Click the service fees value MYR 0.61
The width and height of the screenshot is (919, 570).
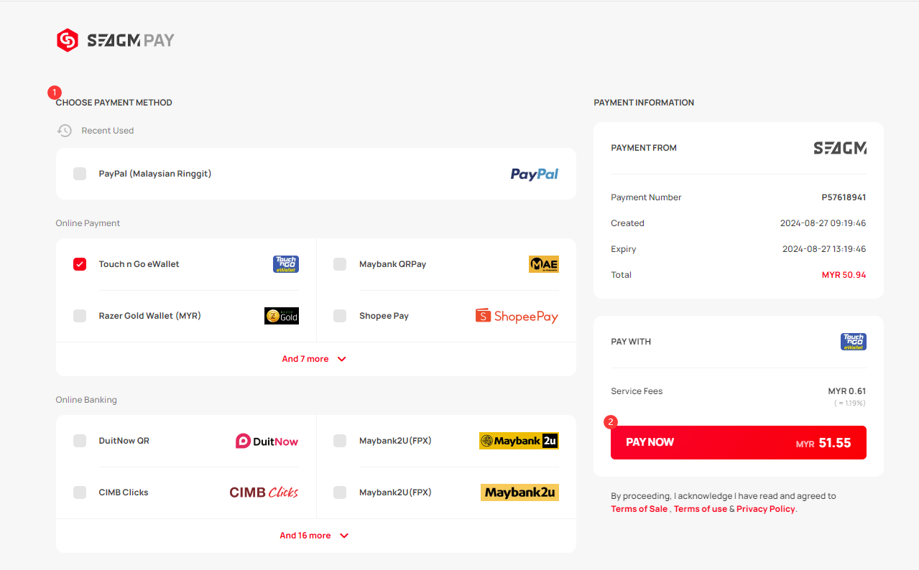point(847,391)
